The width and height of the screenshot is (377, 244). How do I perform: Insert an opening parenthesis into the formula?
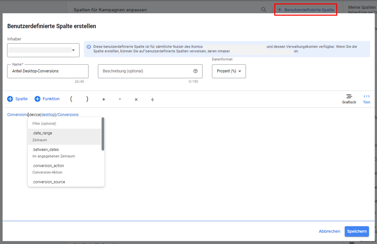71,99
